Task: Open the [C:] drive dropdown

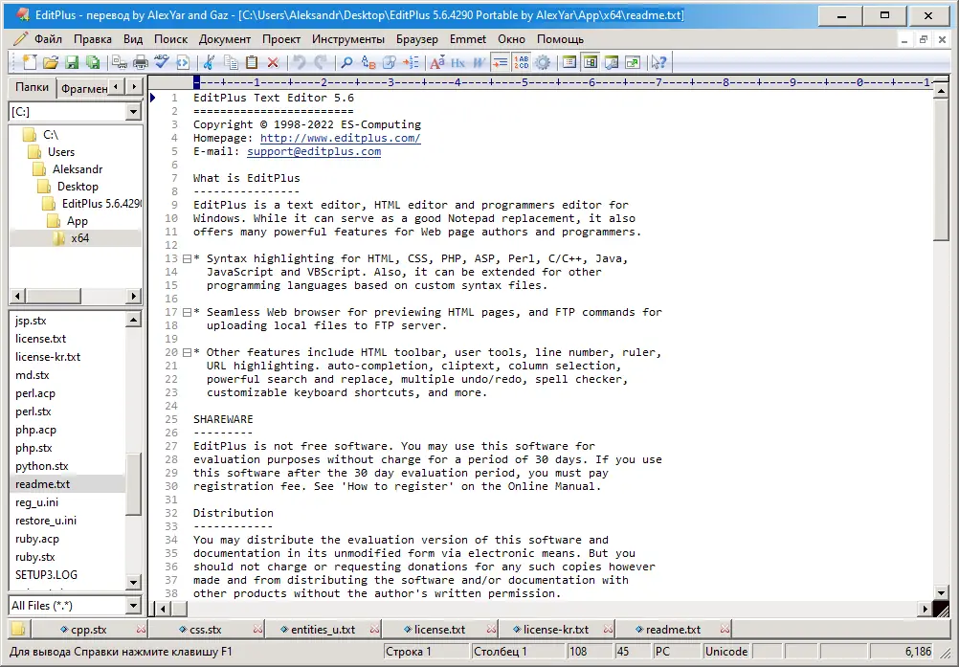Action: tap(133, 112)
